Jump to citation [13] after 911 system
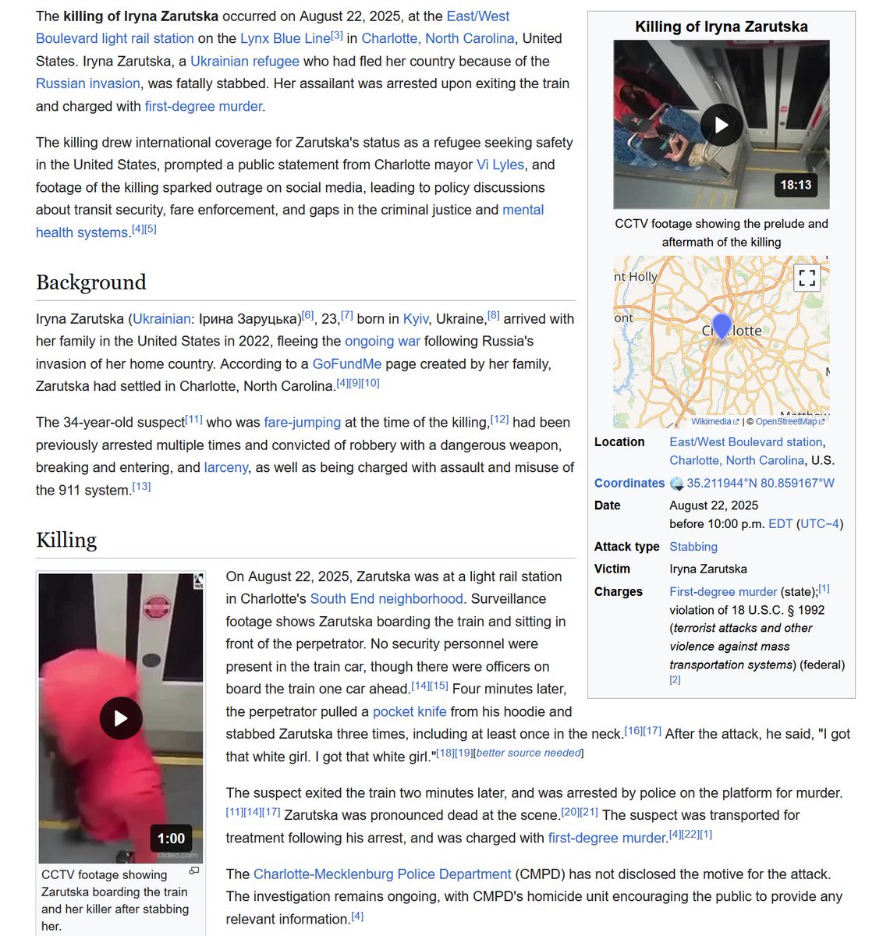890x936 pixels. (x=141, y=486)
